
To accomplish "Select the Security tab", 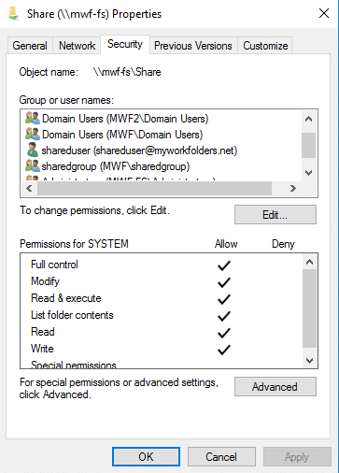I will [125, 44].
